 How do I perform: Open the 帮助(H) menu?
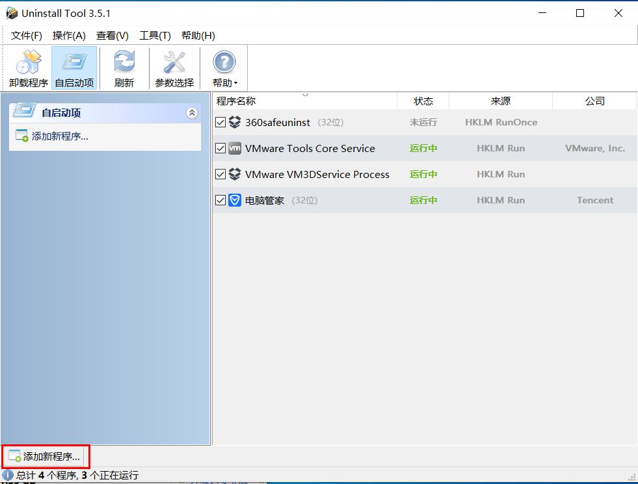(198, 36)
